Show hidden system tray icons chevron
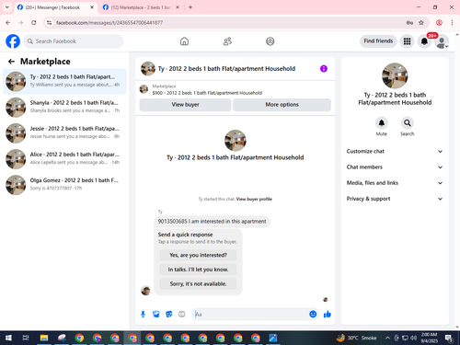 pos(387,338)
